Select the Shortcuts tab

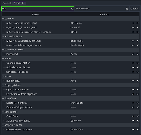[x=19, y=3]
